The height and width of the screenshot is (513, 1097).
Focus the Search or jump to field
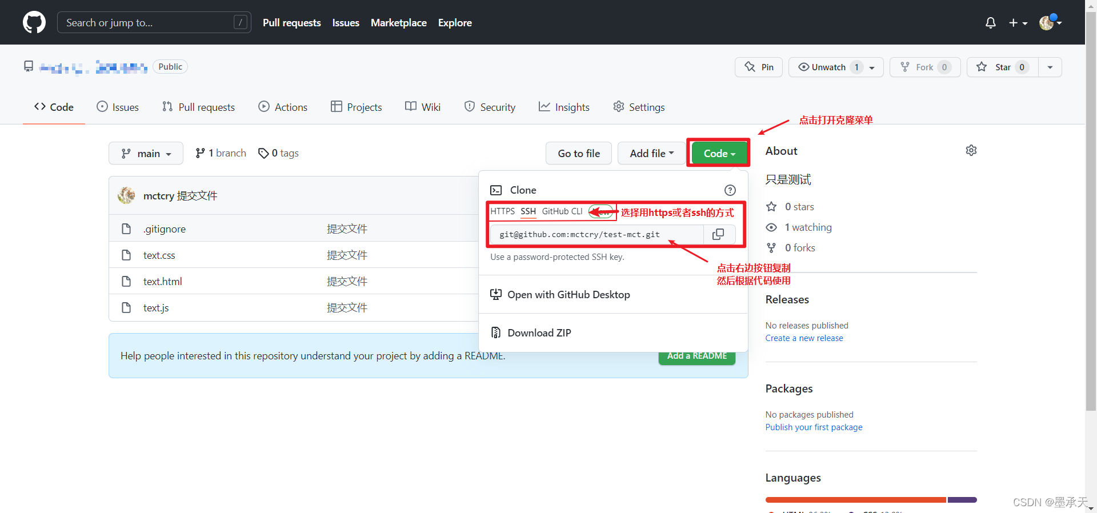click(154, 22)
